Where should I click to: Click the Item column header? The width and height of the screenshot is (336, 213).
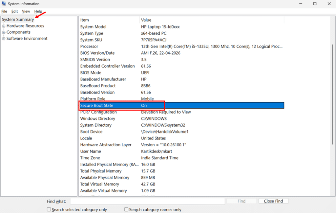click(x=109, y=20)
